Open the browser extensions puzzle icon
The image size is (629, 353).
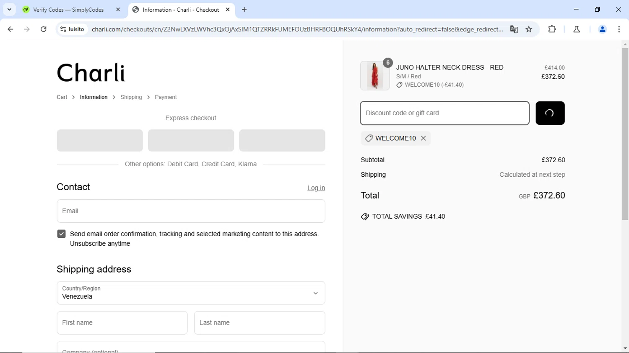[x=552, y=29]
